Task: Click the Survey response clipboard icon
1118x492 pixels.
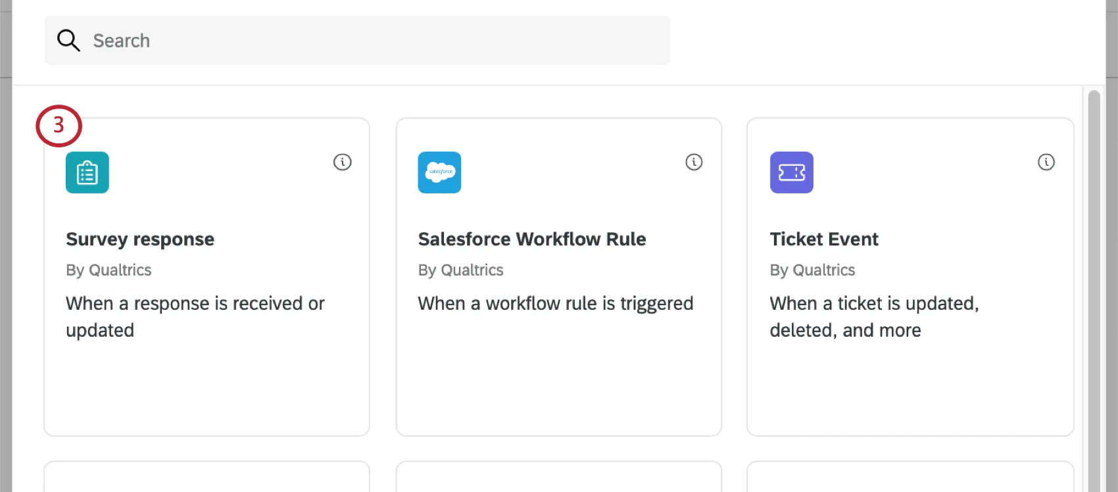Action: pos(87,172)
